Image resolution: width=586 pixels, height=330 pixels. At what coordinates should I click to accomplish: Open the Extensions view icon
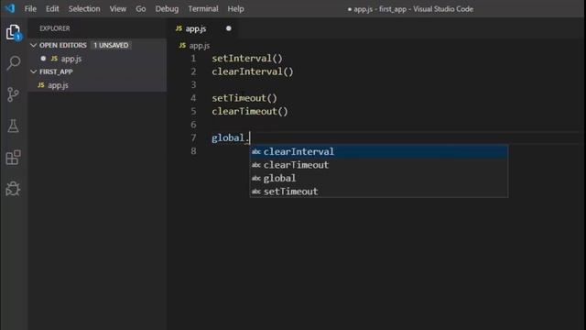(13, 157)
